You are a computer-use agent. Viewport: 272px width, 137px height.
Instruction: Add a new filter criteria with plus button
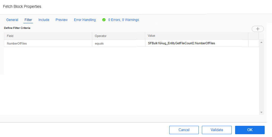pyautogui.click(x=258, y=29)
